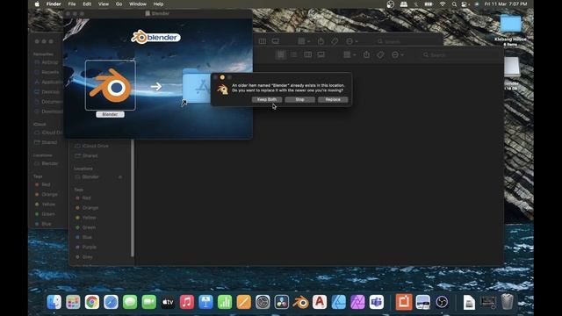Open the Edit menu

(x=87, y=4)
